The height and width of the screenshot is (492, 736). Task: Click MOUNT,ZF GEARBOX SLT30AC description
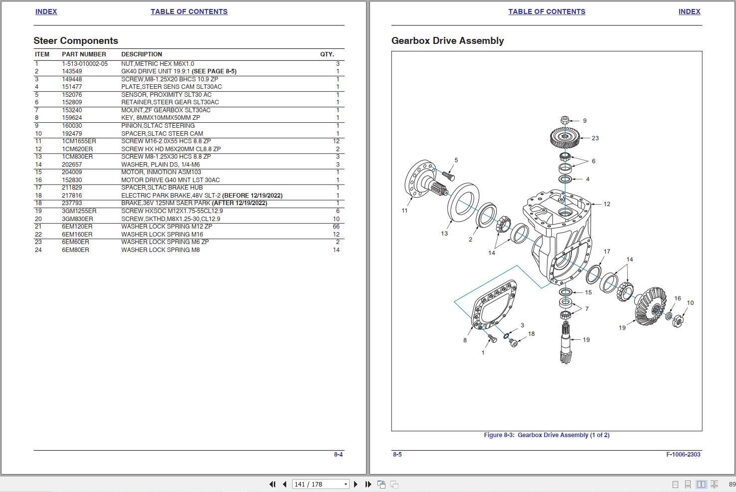coord(166,110)
